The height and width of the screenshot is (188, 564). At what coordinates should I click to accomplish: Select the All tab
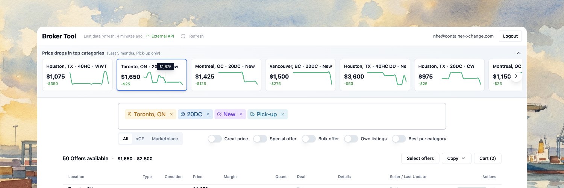click(x=126, y=139)
